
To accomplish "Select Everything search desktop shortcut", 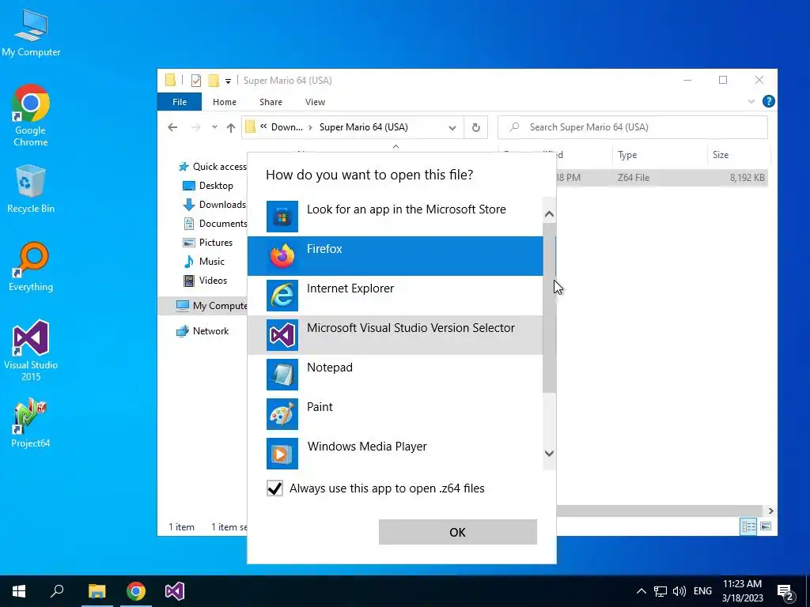I will tap(31, 267).
